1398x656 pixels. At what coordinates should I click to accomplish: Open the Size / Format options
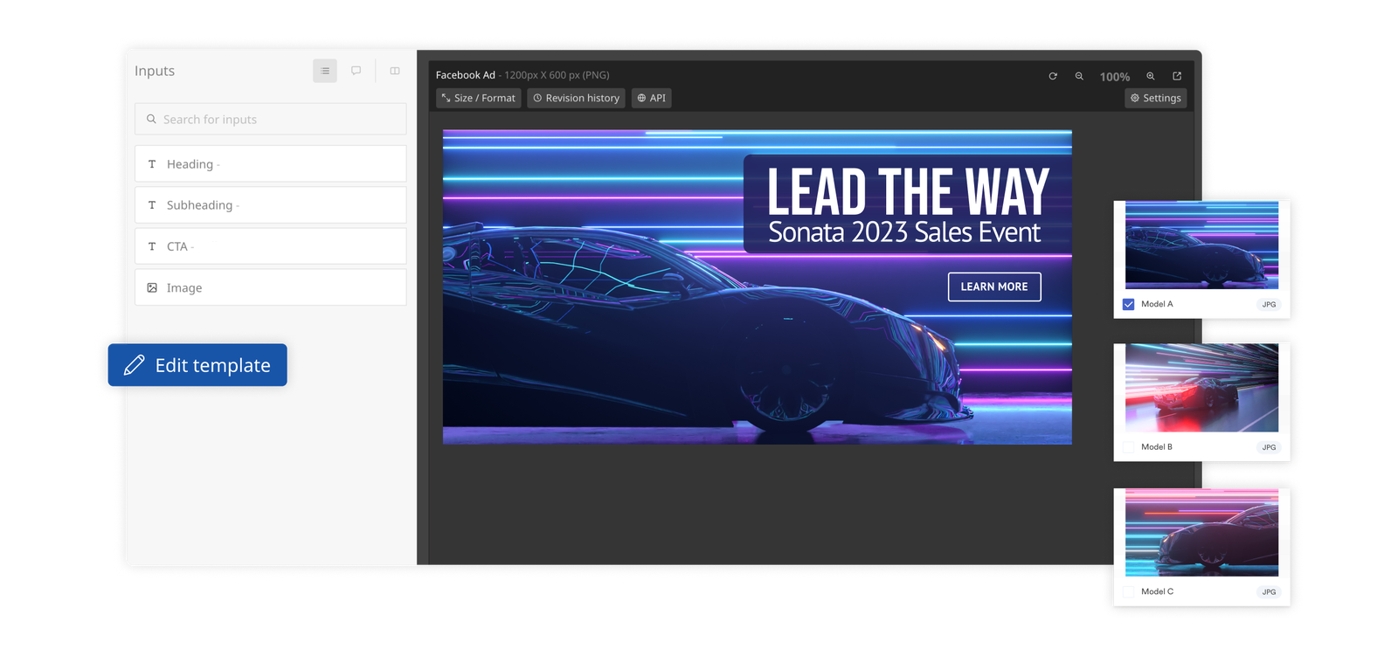(x=479, y=98)
